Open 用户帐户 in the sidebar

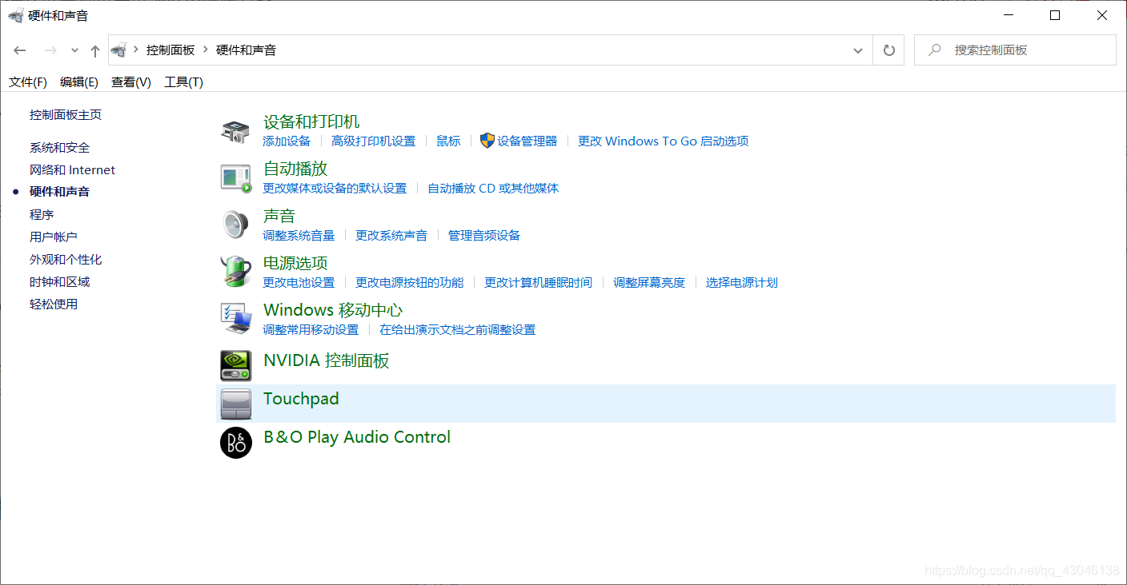(x=54, y=237)
